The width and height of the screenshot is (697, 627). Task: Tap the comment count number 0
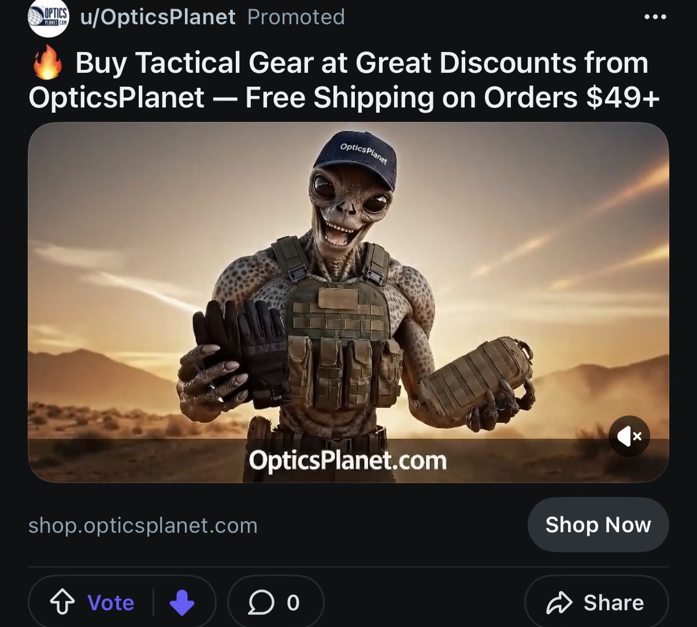point(293,603)
